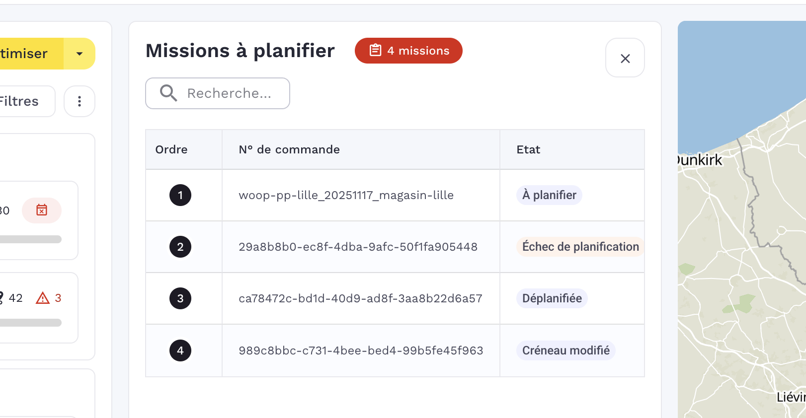The width and height of the screenshot is (806, 418).
Task: Open order woop-pp-lille_20251117_magasin-lille
Action: tap(346, 195)
